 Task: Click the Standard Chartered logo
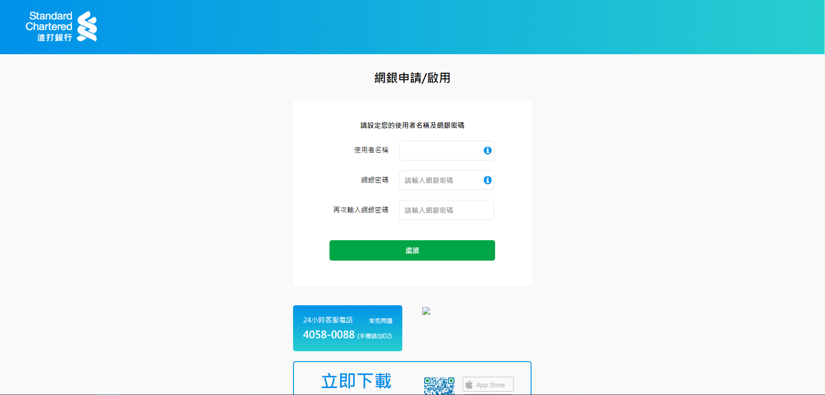click(61, 26)
